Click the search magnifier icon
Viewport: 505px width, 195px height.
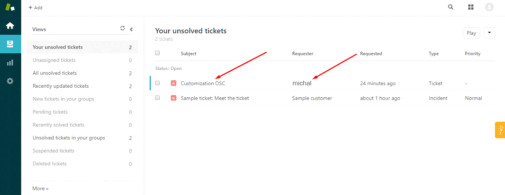coord(451,7)
